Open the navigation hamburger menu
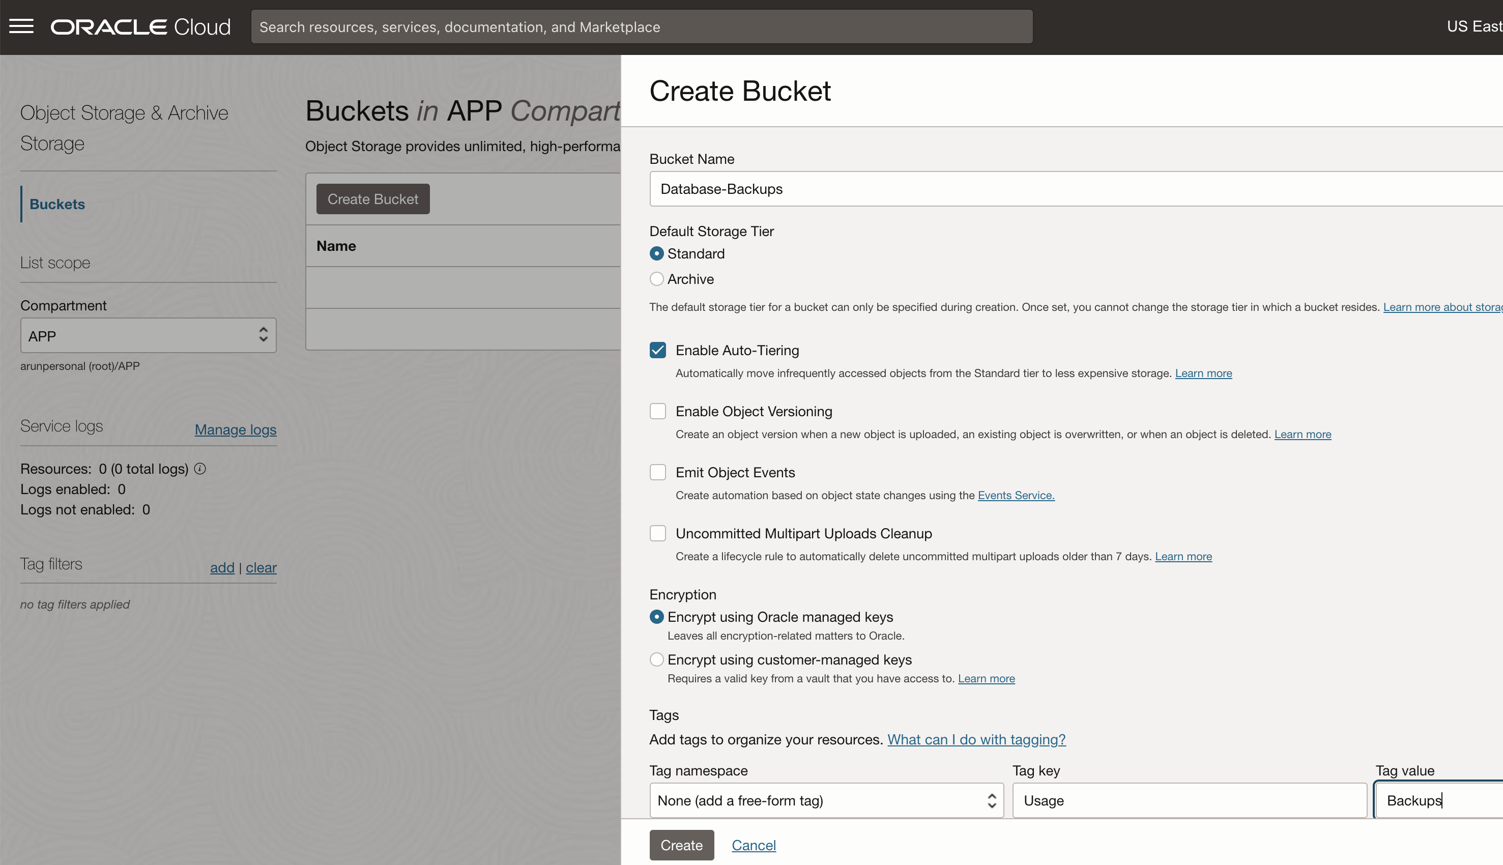This screenshot has height=865, width=1503. click(x=21, y=26)
